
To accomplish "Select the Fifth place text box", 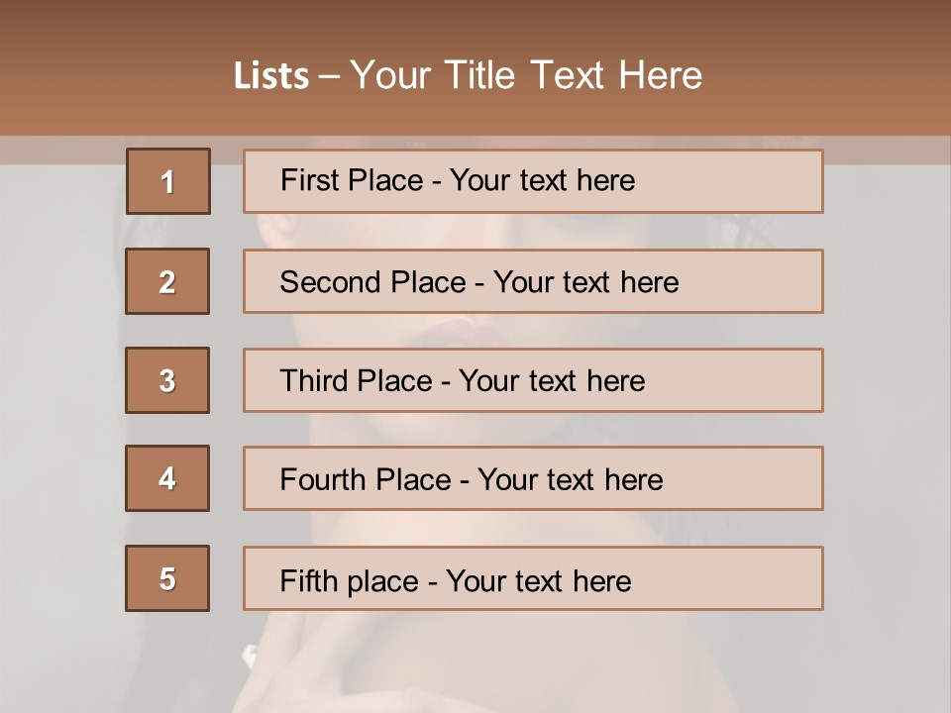I will (533, 578).
